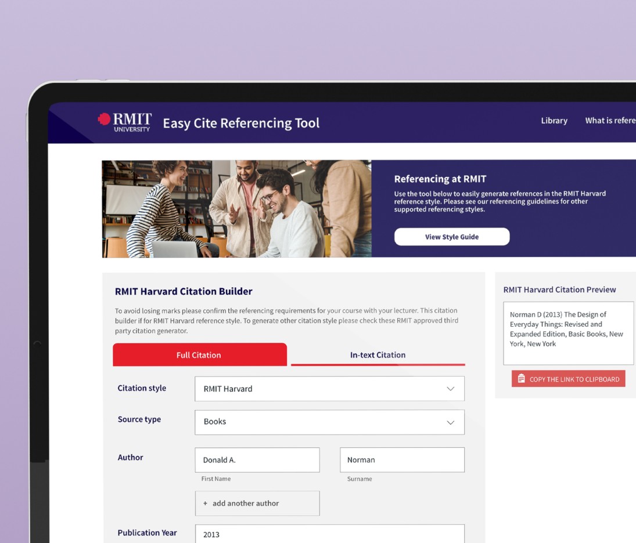Image resolution: width=636 pixels, height=543 pixels.
Task: Click the Citation style label
Action: 142,388
